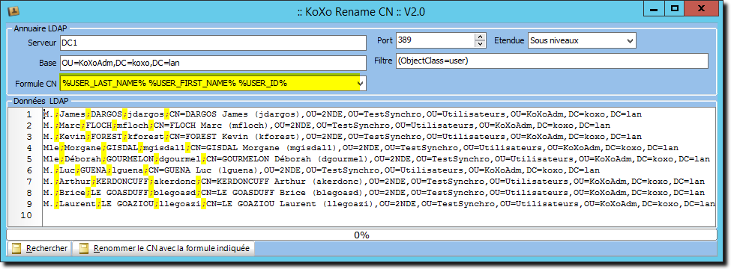Maximize the KoXo Rename CN window

pos(674,8)
